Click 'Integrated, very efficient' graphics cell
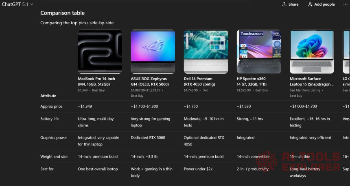 coord(311,138)
